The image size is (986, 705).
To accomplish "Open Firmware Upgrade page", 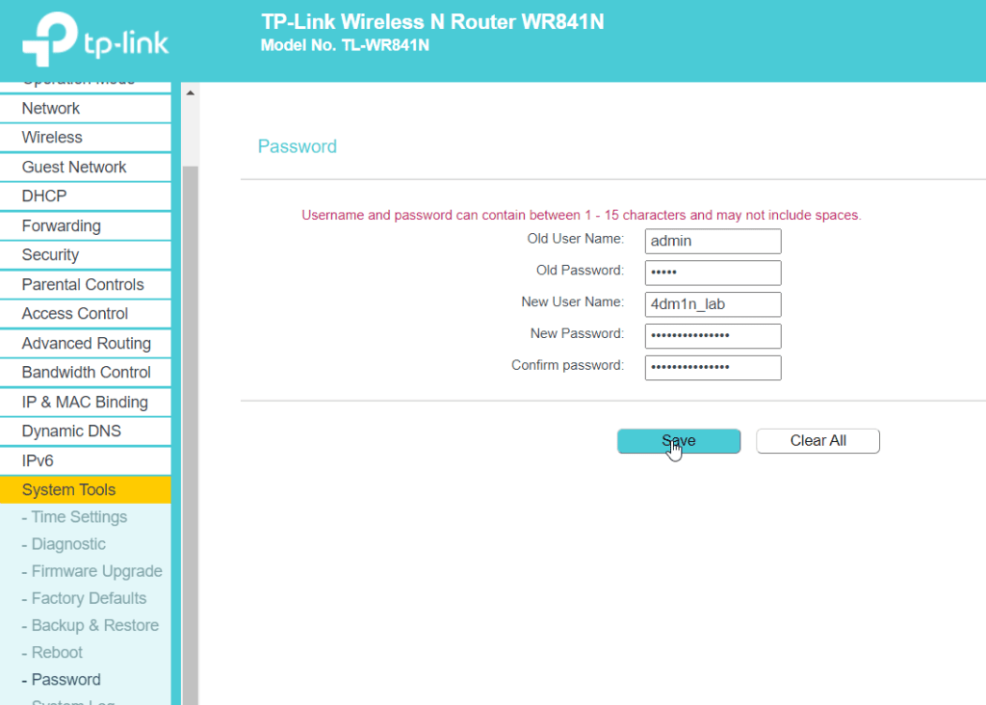I will pos(96,571).
